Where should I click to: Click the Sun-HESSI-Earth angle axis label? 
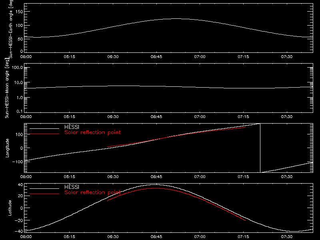click(11, 28)
